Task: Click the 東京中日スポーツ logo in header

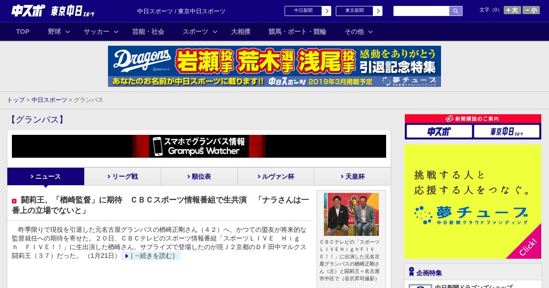Action: click(73, 11)
